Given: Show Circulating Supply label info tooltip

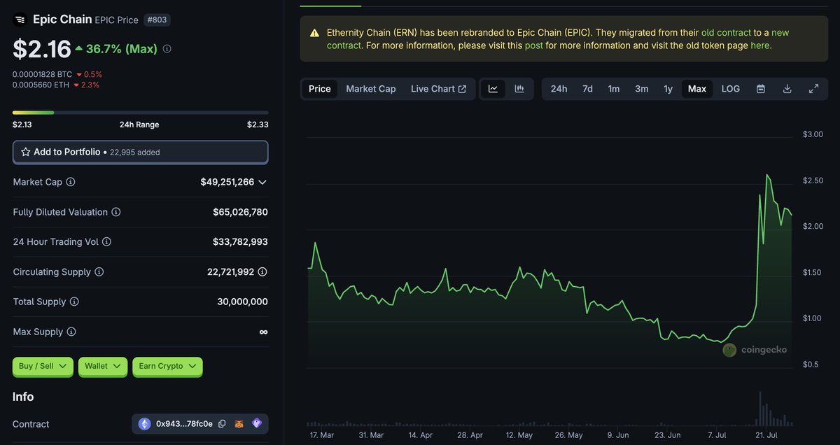Looking at the screenshot, I should pos(99,272).
